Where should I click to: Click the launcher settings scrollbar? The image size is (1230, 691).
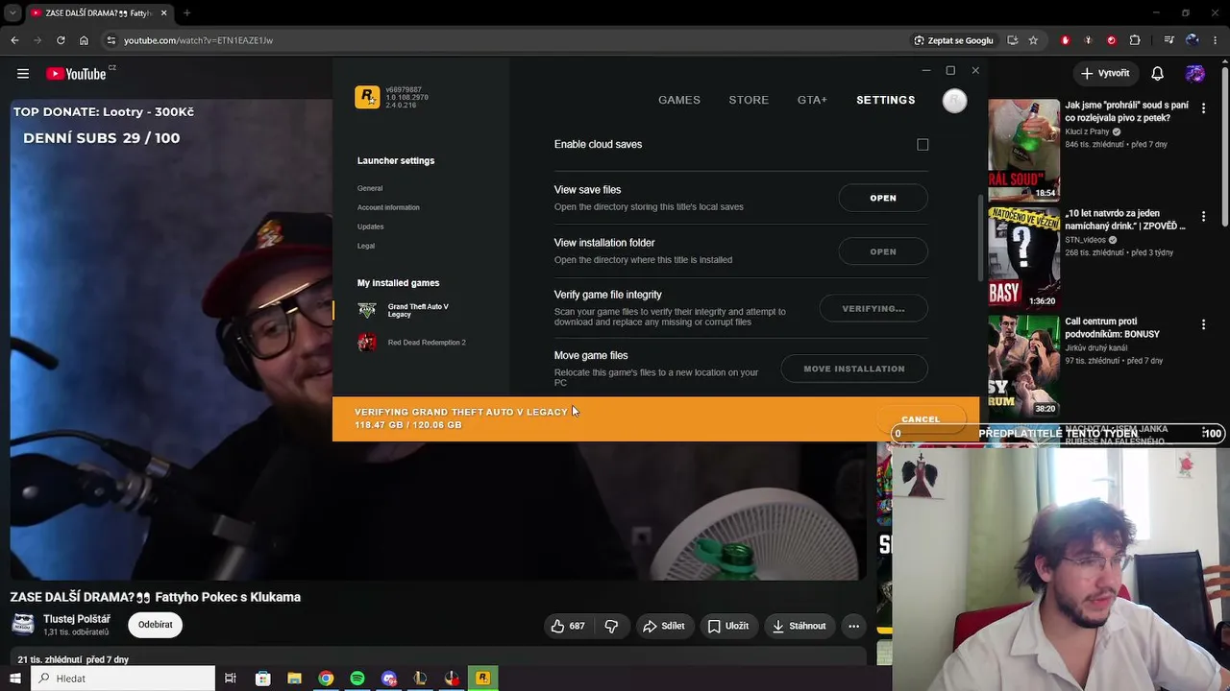click(980, 239)
